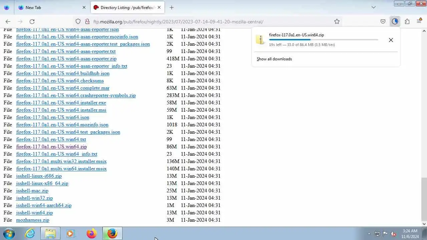Open jsshell-win32.zip link
This screenshot has width=427, height=240.
34,198
